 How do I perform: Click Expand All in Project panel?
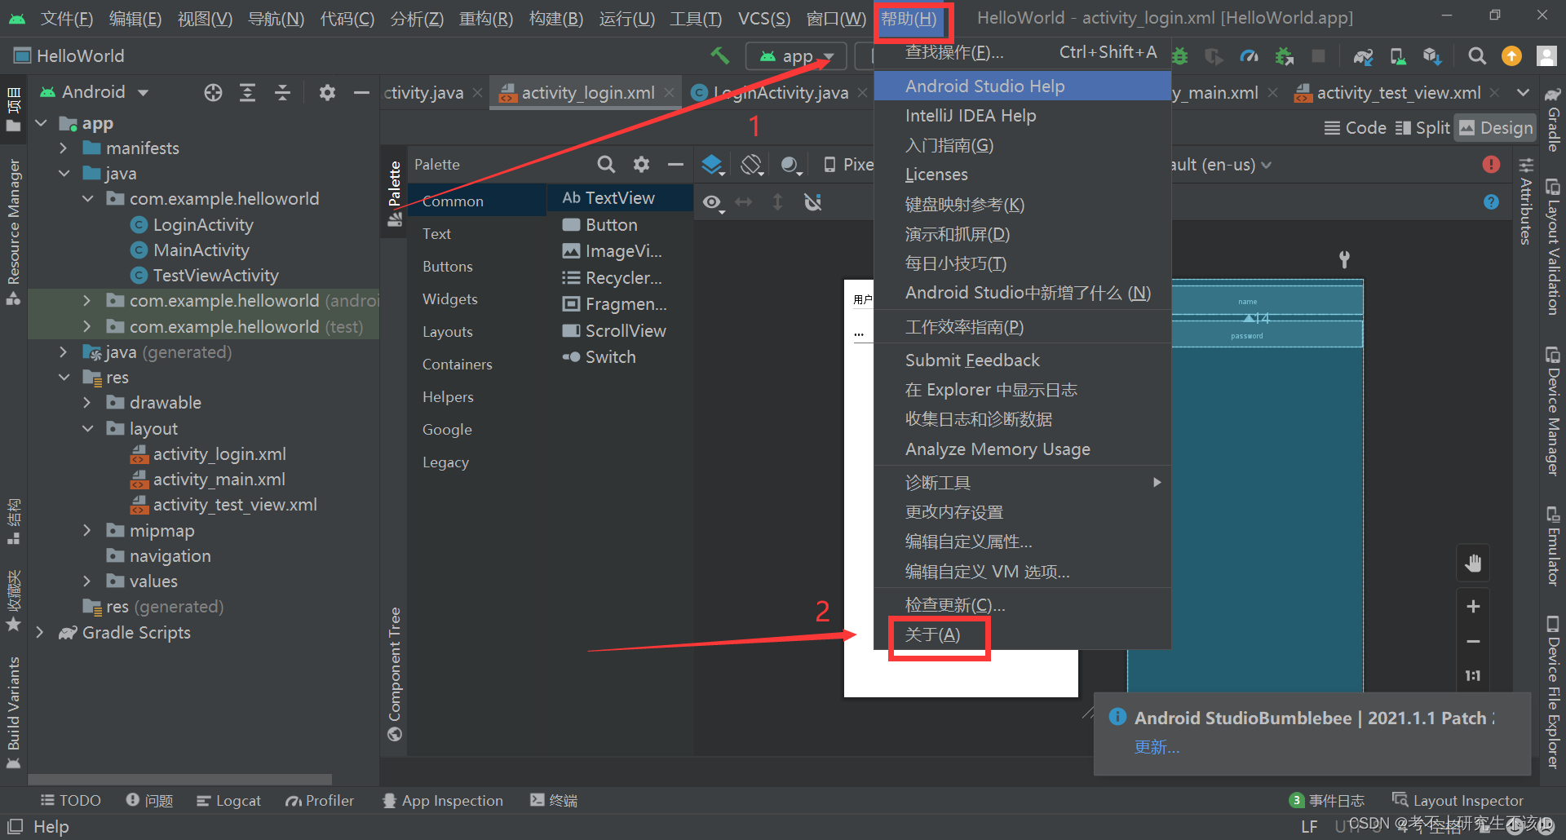247,93
